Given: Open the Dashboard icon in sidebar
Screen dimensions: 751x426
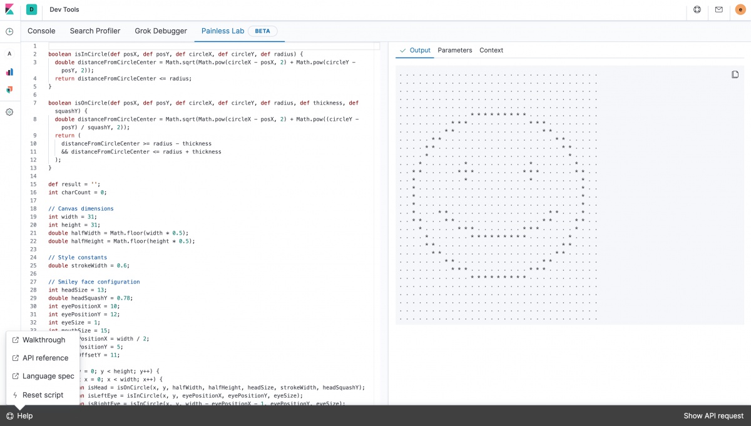Looking at the screenshot, I should click(9, 90).
